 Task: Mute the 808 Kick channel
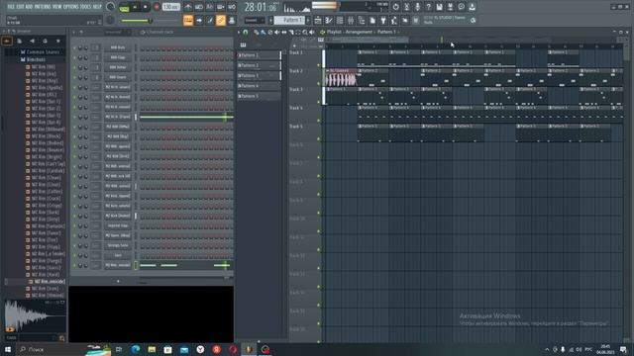click(x=74, y=47)
